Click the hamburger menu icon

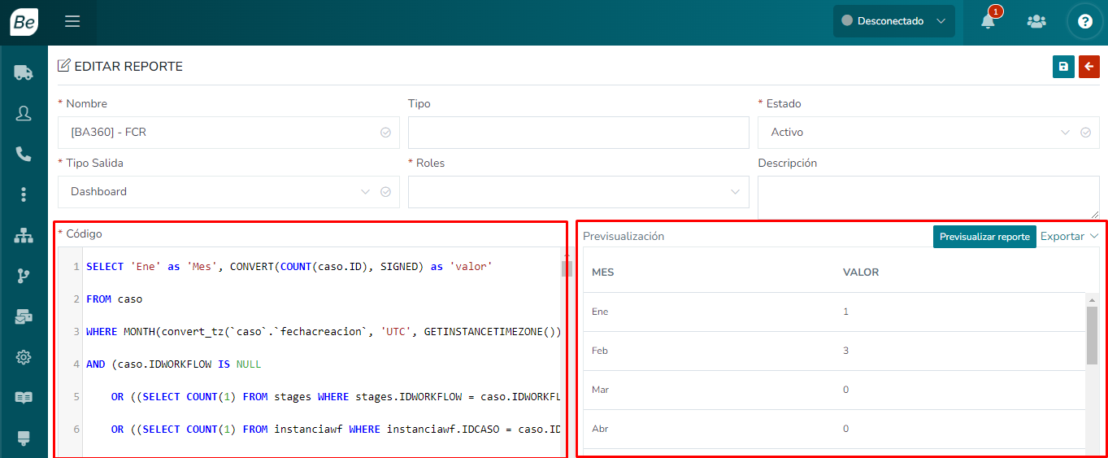coord(72,22)
